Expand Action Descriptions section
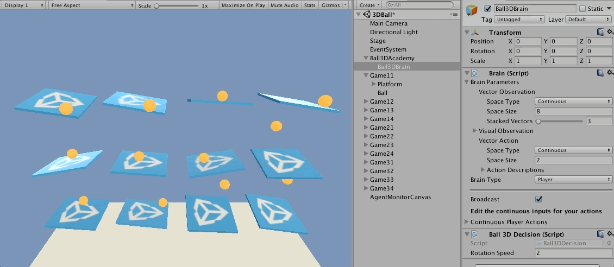This screenshot has width=614, height=267. tap(483, 170)
